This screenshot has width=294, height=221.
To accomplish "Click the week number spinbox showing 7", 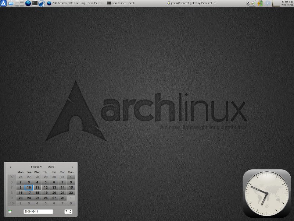I will tap(68, 211).
